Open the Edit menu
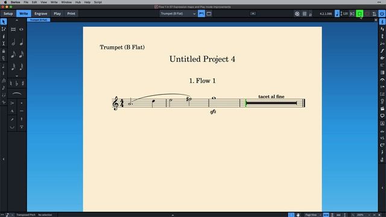The image size is (386, 217). (34, 2)
